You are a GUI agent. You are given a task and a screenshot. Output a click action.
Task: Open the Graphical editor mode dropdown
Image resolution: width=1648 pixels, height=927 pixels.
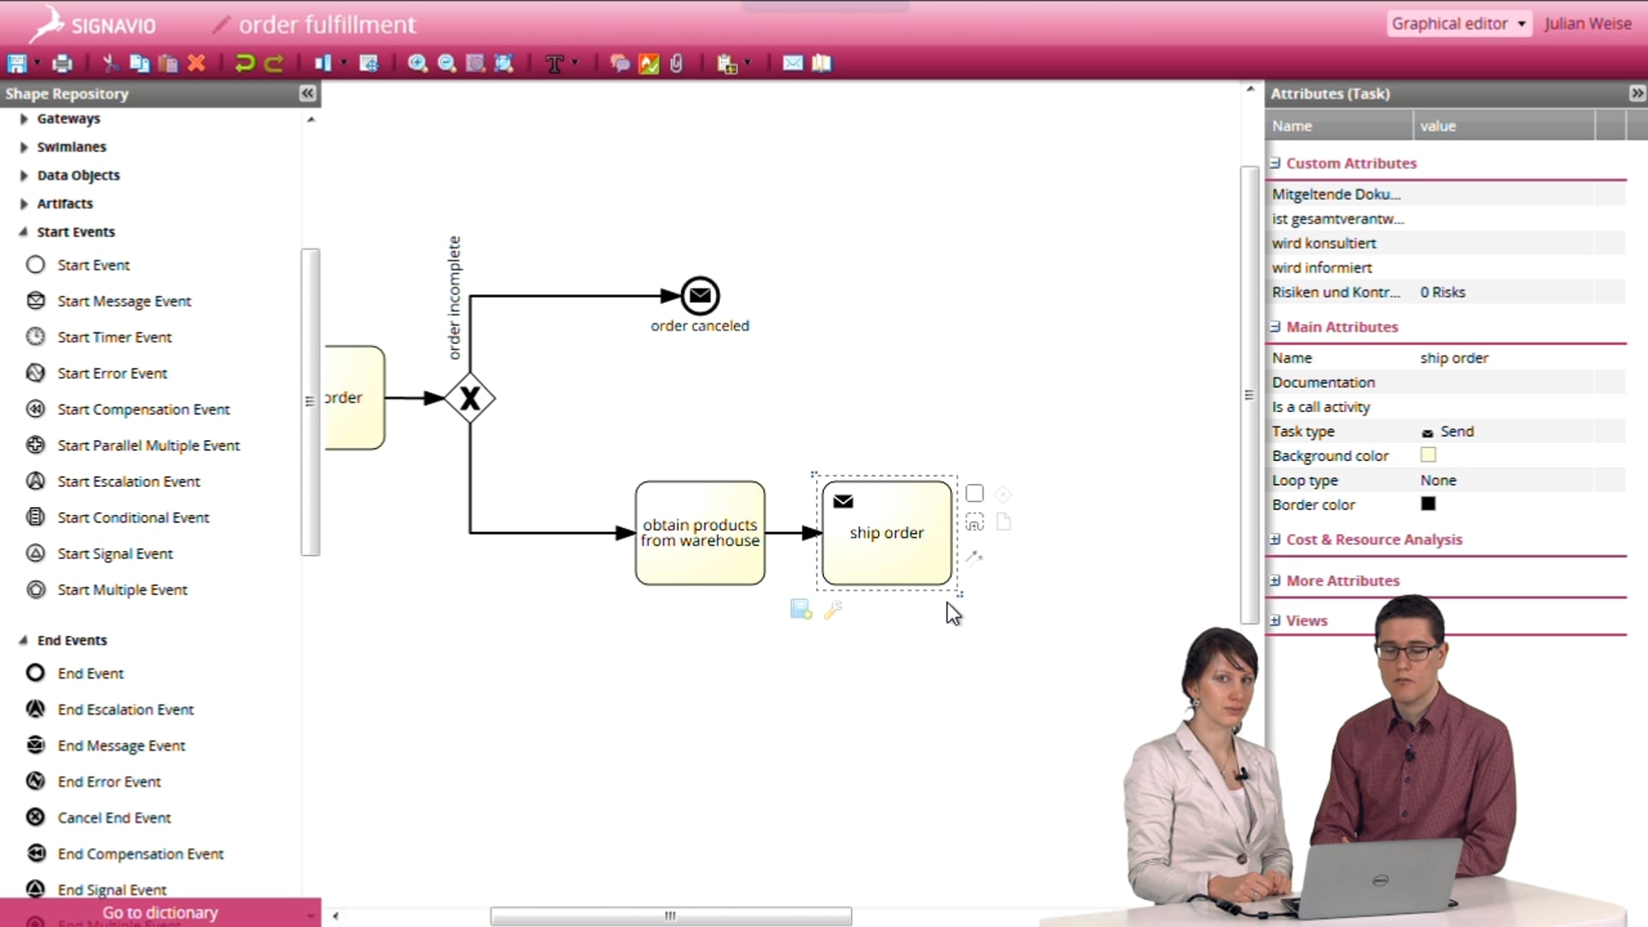coord(1457,23)
